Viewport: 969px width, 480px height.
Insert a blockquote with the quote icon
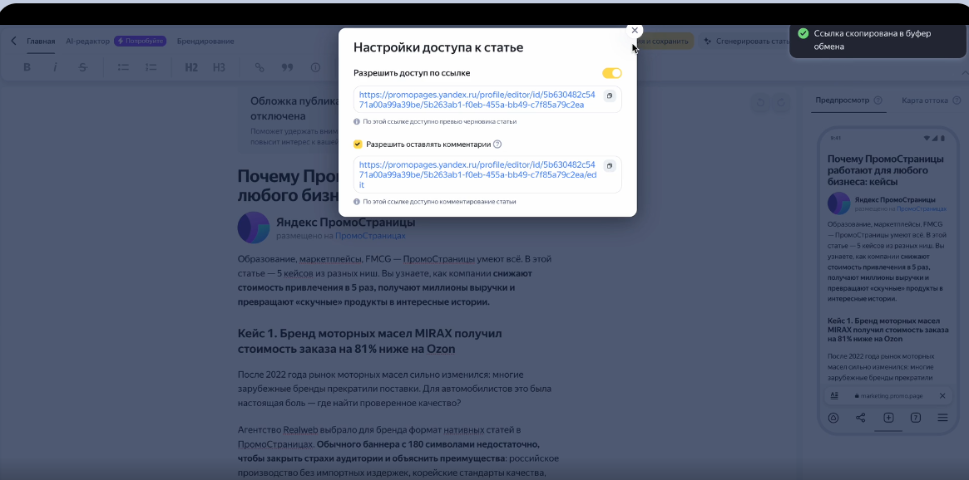pyautogui.click(x=288, y=67)
